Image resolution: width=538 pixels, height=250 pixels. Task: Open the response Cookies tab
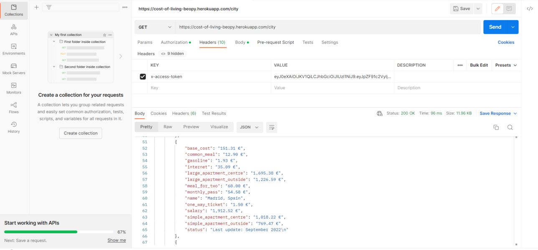pos(158,113)
